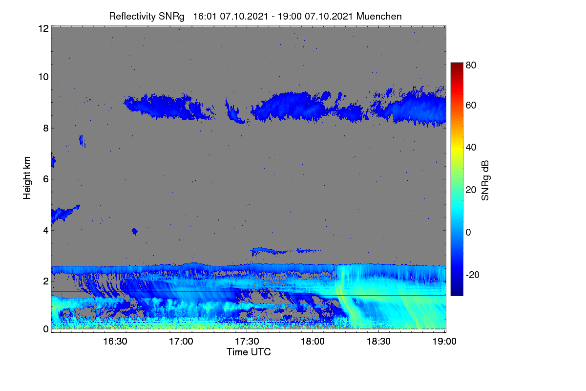Click the start date '16:01 07.10.2021' in the title

tap(230, 16)
